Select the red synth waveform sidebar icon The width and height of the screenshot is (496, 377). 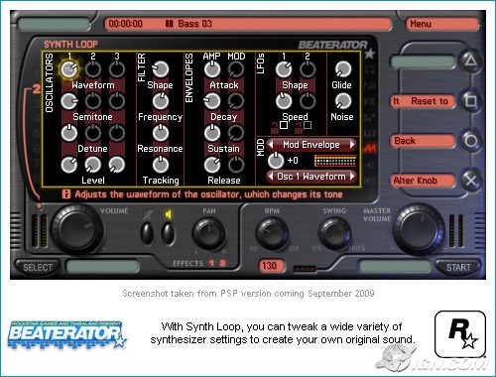click(x=370, y=149)
